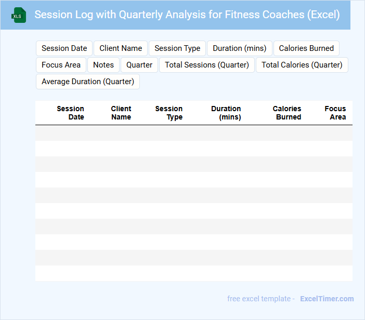The width and height of the screenshot is (365, 320).
Task: Click the Session Log page title
Action: [187, 15]
